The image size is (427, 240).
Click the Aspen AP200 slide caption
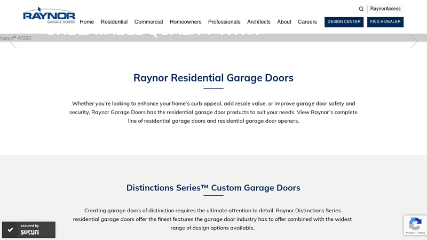[15, 38]
